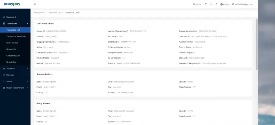This screenshot has width=275, height=125.
Task: Click the Transaction Create At timestamp
Action: pyautogui.click(x=207, y=31)
